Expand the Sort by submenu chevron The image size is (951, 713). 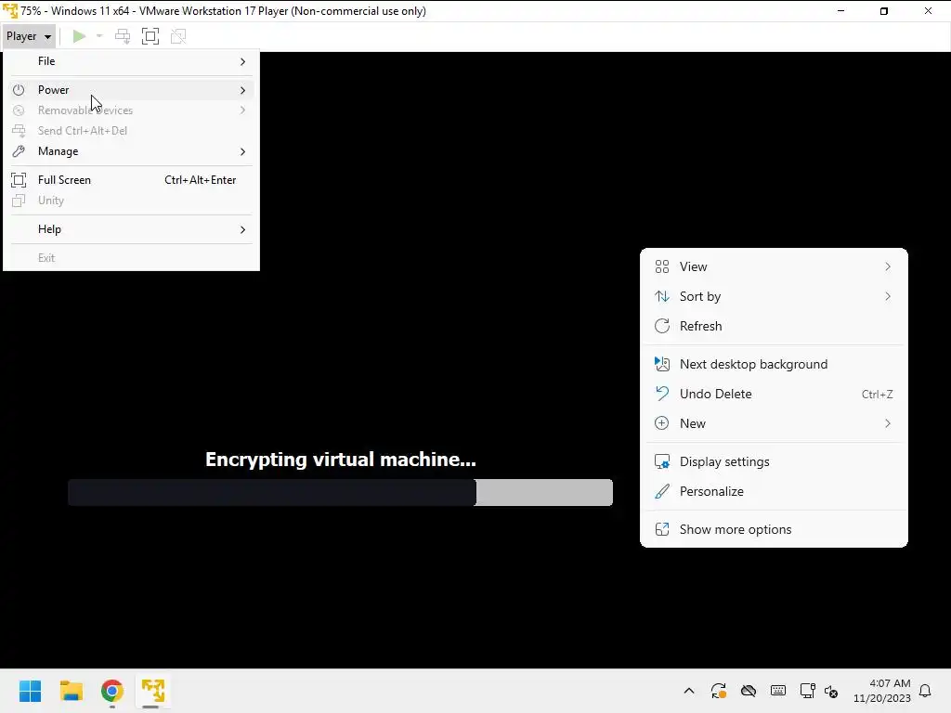click(888, 296)
